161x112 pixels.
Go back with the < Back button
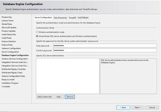pyautogui.click(x=123, y=108)
